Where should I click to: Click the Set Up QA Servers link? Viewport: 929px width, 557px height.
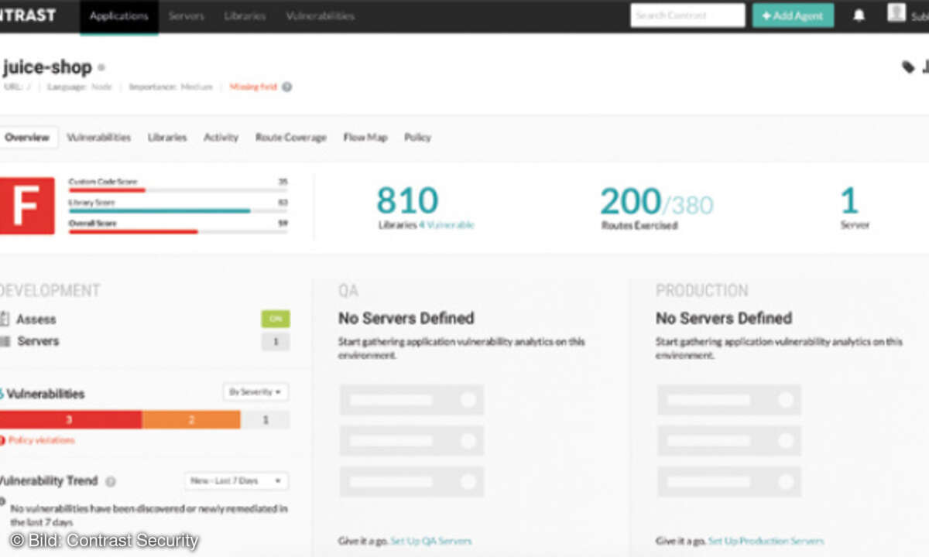[x=431, y=542]
